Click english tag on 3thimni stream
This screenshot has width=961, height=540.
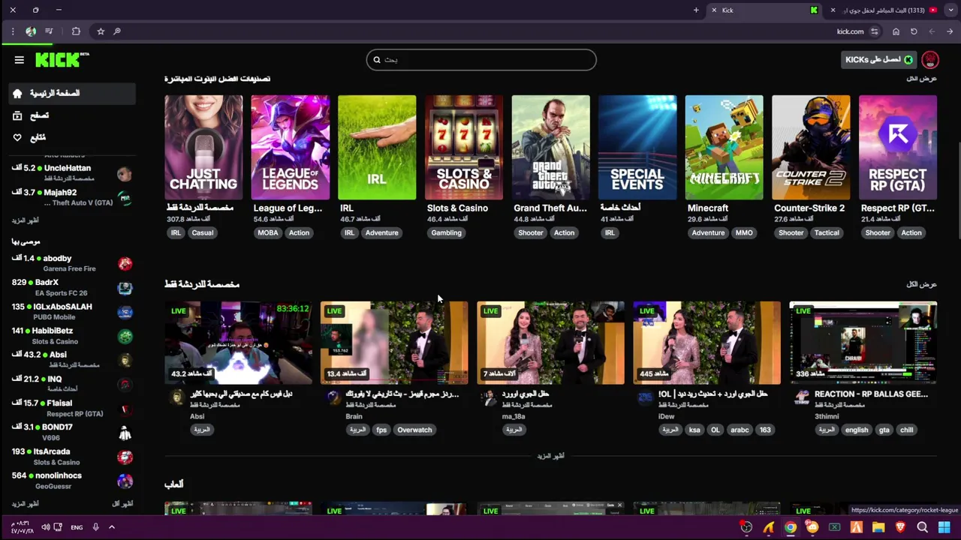[x=856, y=430]
